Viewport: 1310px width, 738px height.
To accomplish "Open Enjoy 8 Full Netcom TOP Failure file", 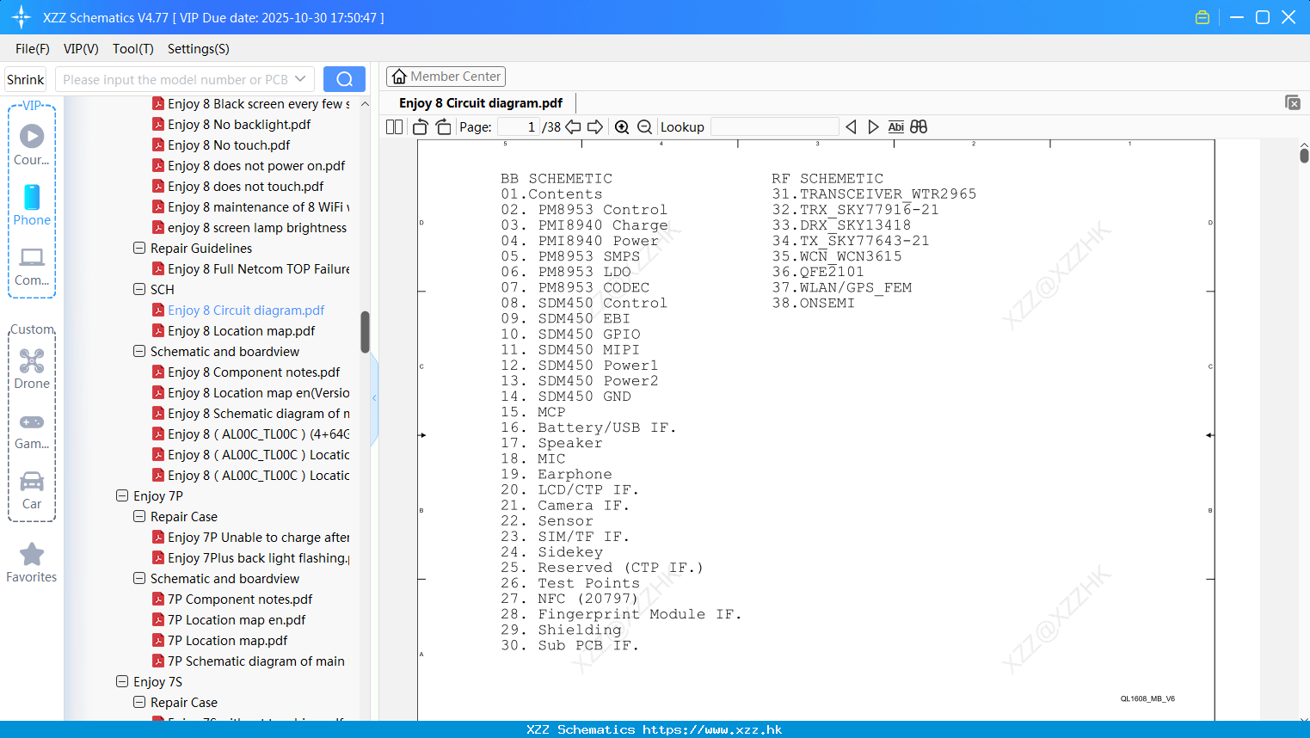I will coord(259,268).
